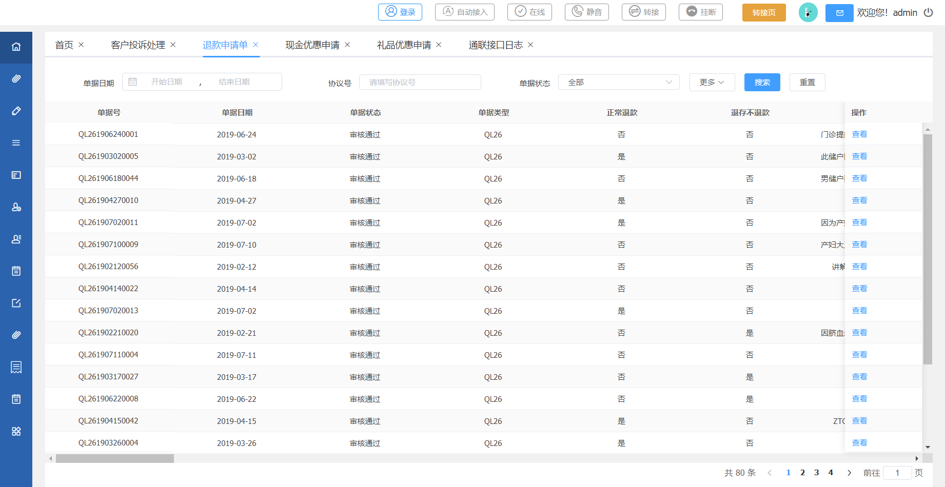The height and width of the screenshot is (487, 945).
Task: Expand the 更多 filter options
Action: click(712, 82)
